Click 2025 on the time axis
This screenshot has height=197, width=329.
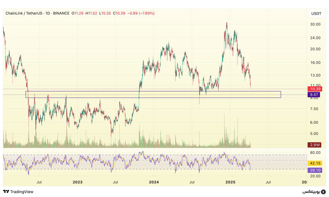230,182
